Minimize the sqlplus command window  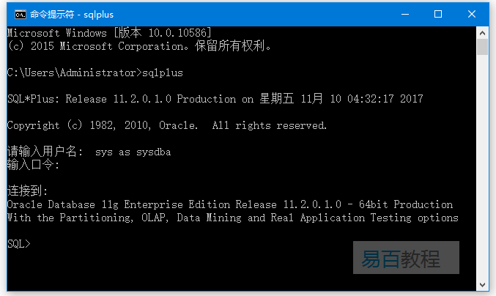click(x=404, y=14)
